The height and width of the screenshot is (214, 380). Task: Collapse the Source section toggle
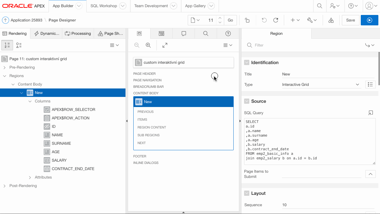coord(247,101)
